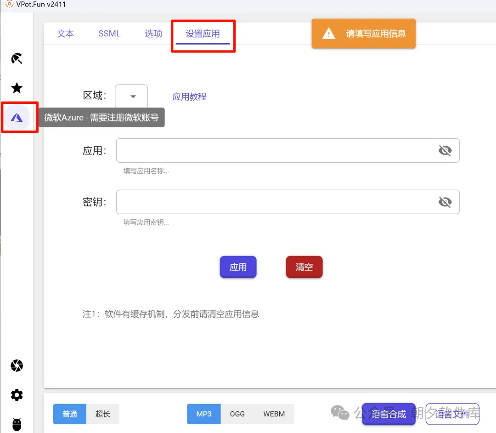The height and width of the screenshot is (433, 496).
Task: Switch to the SSML tab
Action: [x=109, y=34]
